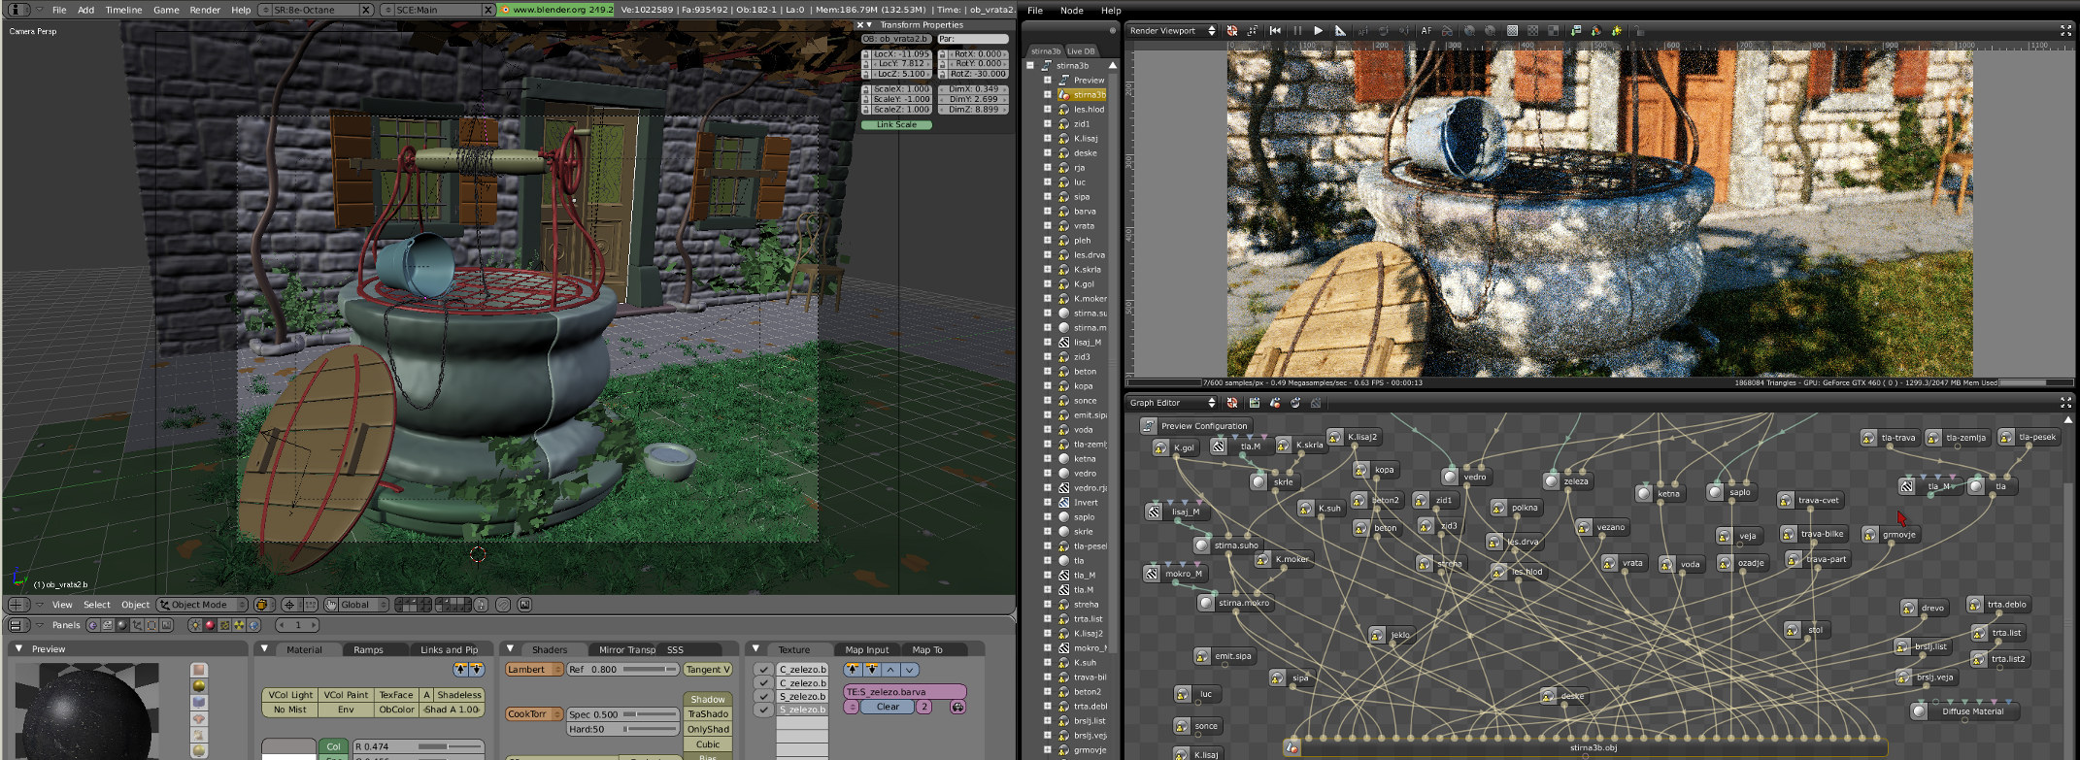Click the emit.sipa node

[1224, 656]
